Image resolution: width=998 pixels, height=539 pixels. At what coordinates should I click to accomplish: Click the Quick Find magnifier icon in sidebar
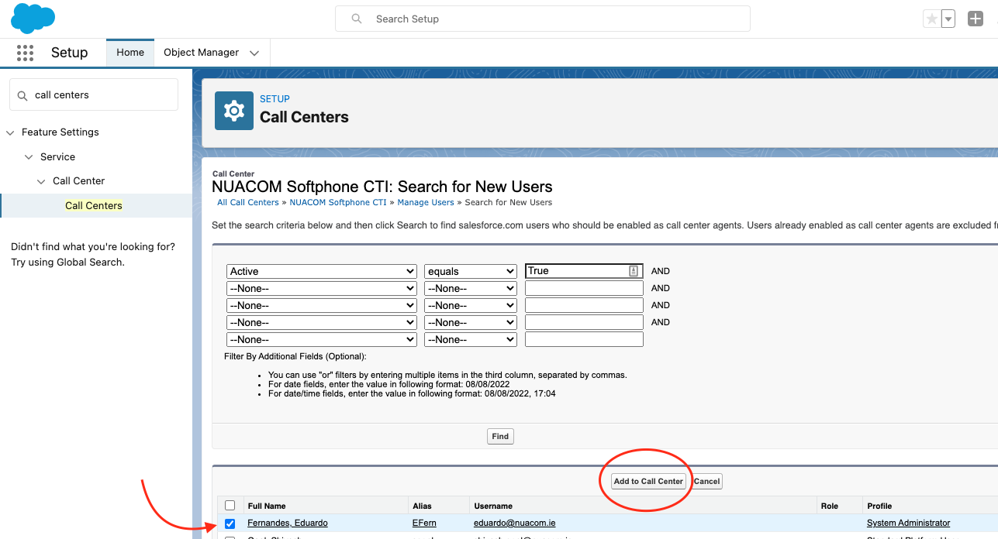(x=22, y=95)
